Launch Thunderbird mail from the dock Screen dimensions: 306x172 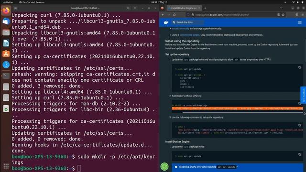click(x=6, y=21)
